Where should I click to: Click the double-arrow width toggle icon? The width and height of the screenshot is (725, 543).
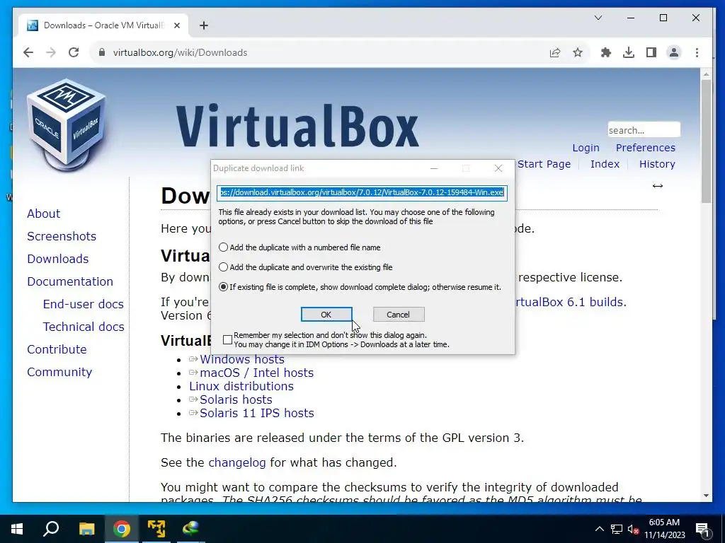point(658,186)
